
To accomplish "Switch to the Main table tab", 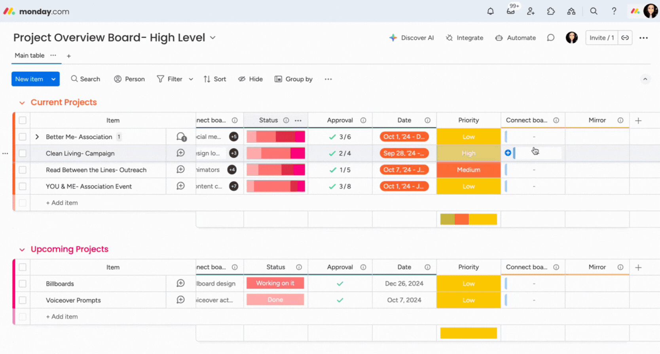I will coord(30,56).
